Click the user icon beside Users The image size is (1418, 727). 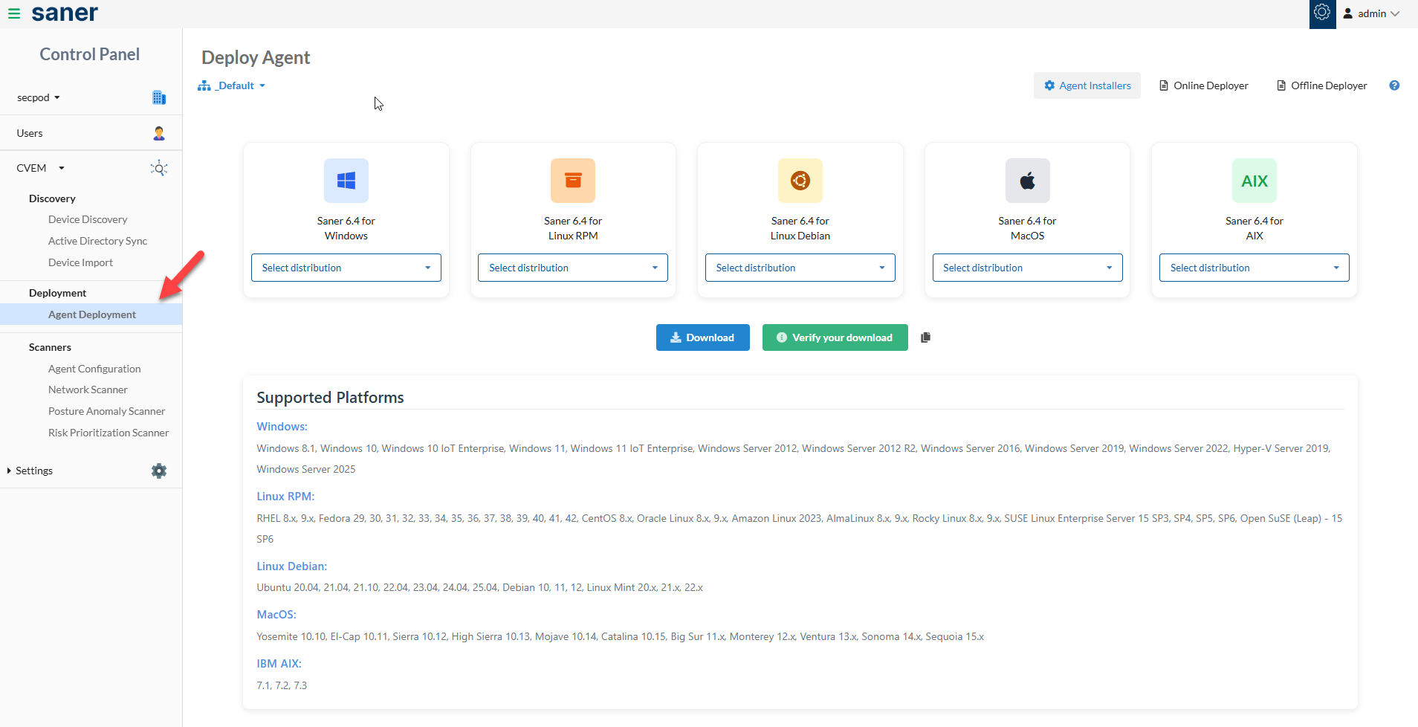coord(158,133)
